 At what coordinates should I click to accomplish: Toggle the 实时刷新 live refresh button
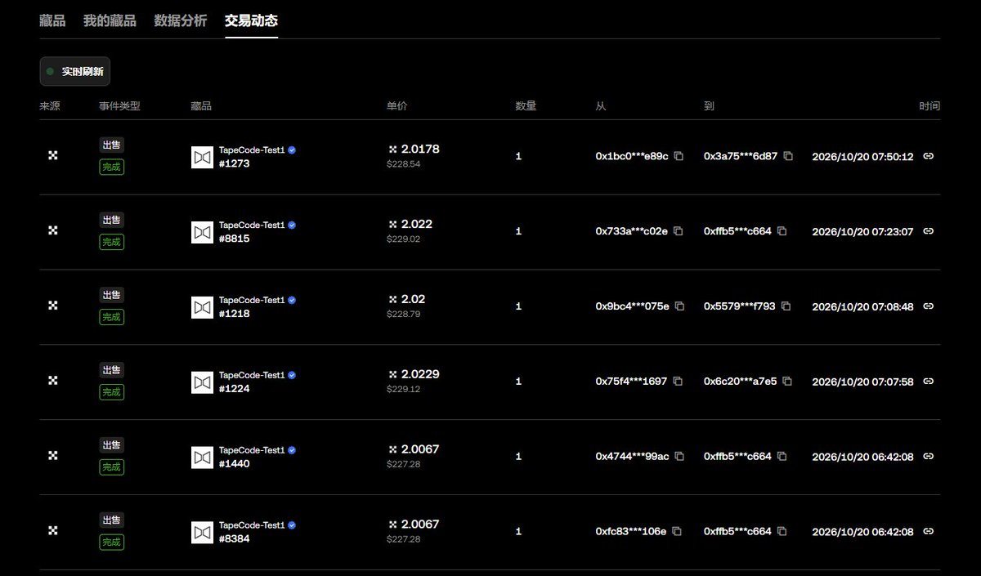pos(75,72)
